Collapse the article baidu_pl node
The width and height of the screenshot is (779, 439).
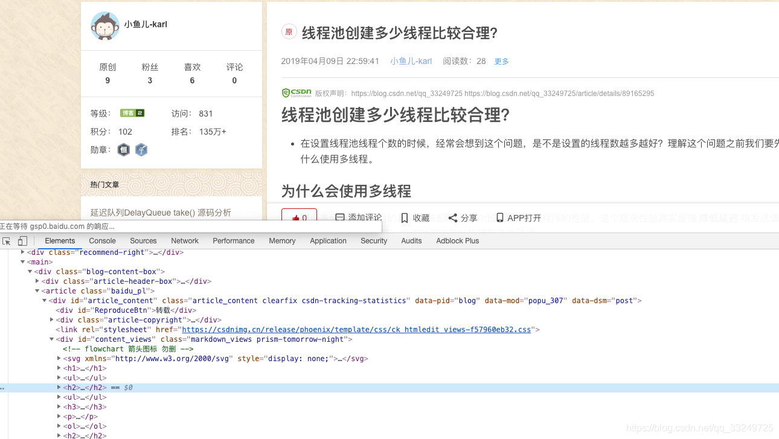[x=37, y=291]
